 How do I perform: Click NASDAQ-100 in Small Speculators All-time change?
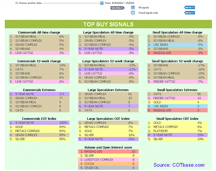click(177, 53)
